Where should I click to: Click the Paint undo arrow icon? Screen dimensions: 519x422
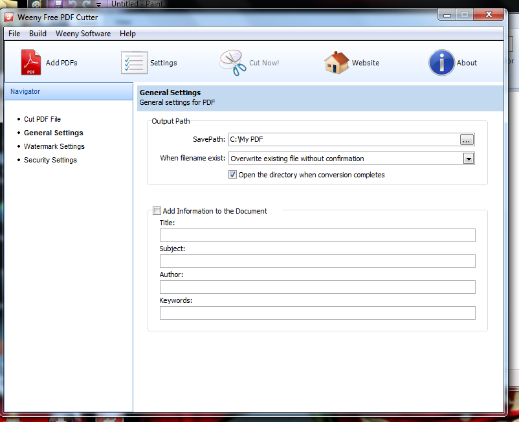pyautogui.click(x=72, y=4)
